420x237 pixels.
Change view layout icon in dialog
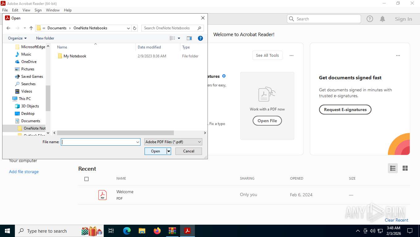(172, 38)
